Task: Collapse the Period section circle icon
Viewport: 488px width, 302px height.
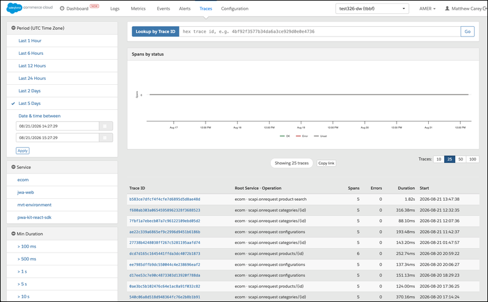Action: click(x=13, y=28)
